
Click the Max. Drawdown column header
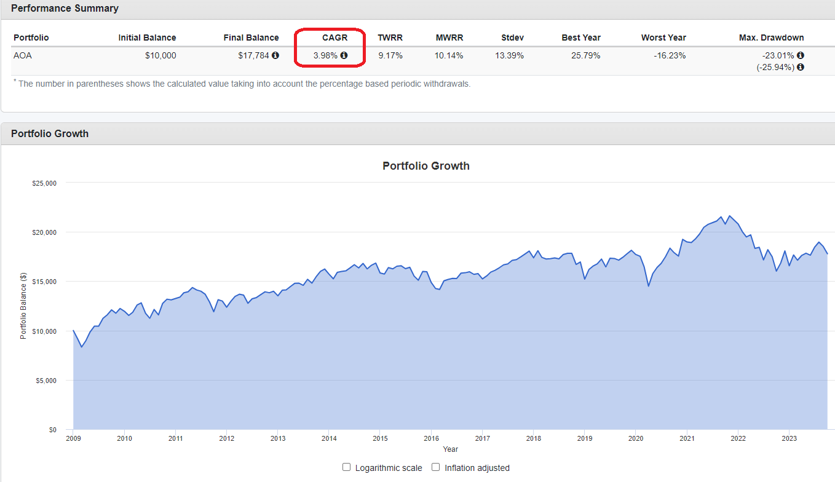pyautogui.click(x=771, y=38)
